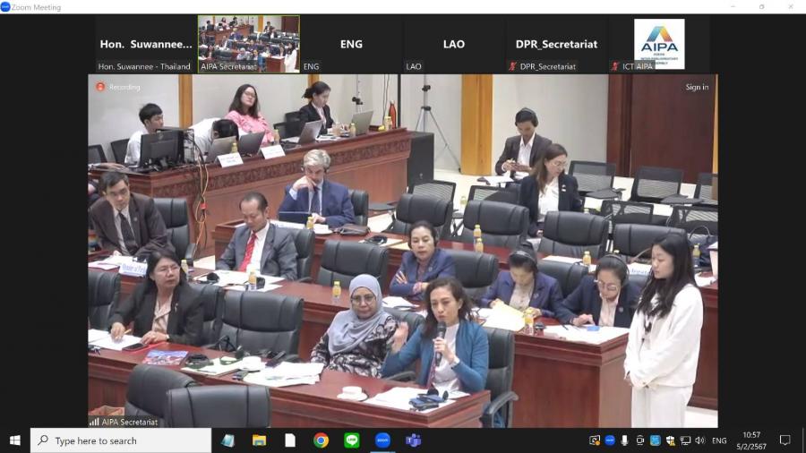Open the taskbar clock and calendar flyout

point(750,440)
